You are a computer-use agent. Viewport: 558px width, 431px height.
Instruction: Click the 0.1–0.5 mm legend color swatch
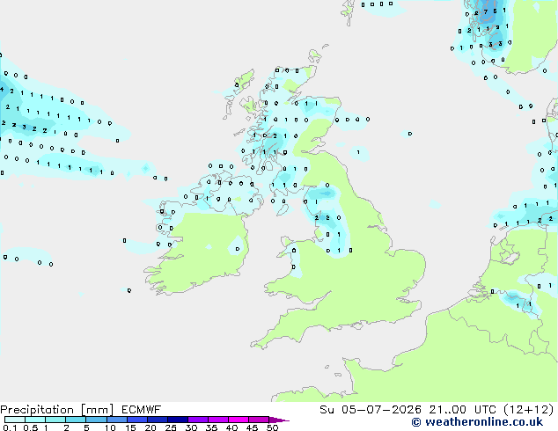click(15, 420)
